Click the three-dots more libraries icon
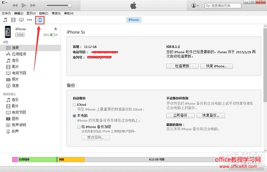The width and height of the screenshot is (267, 172). pos(30,20)
